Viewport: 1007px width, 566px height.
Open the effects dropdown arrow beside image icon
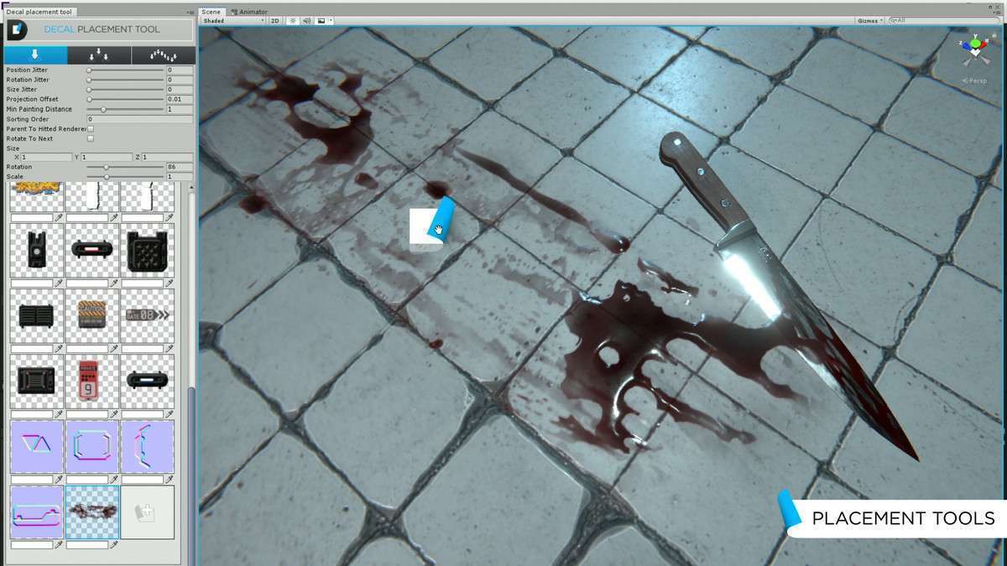click(x=331, y=20)
